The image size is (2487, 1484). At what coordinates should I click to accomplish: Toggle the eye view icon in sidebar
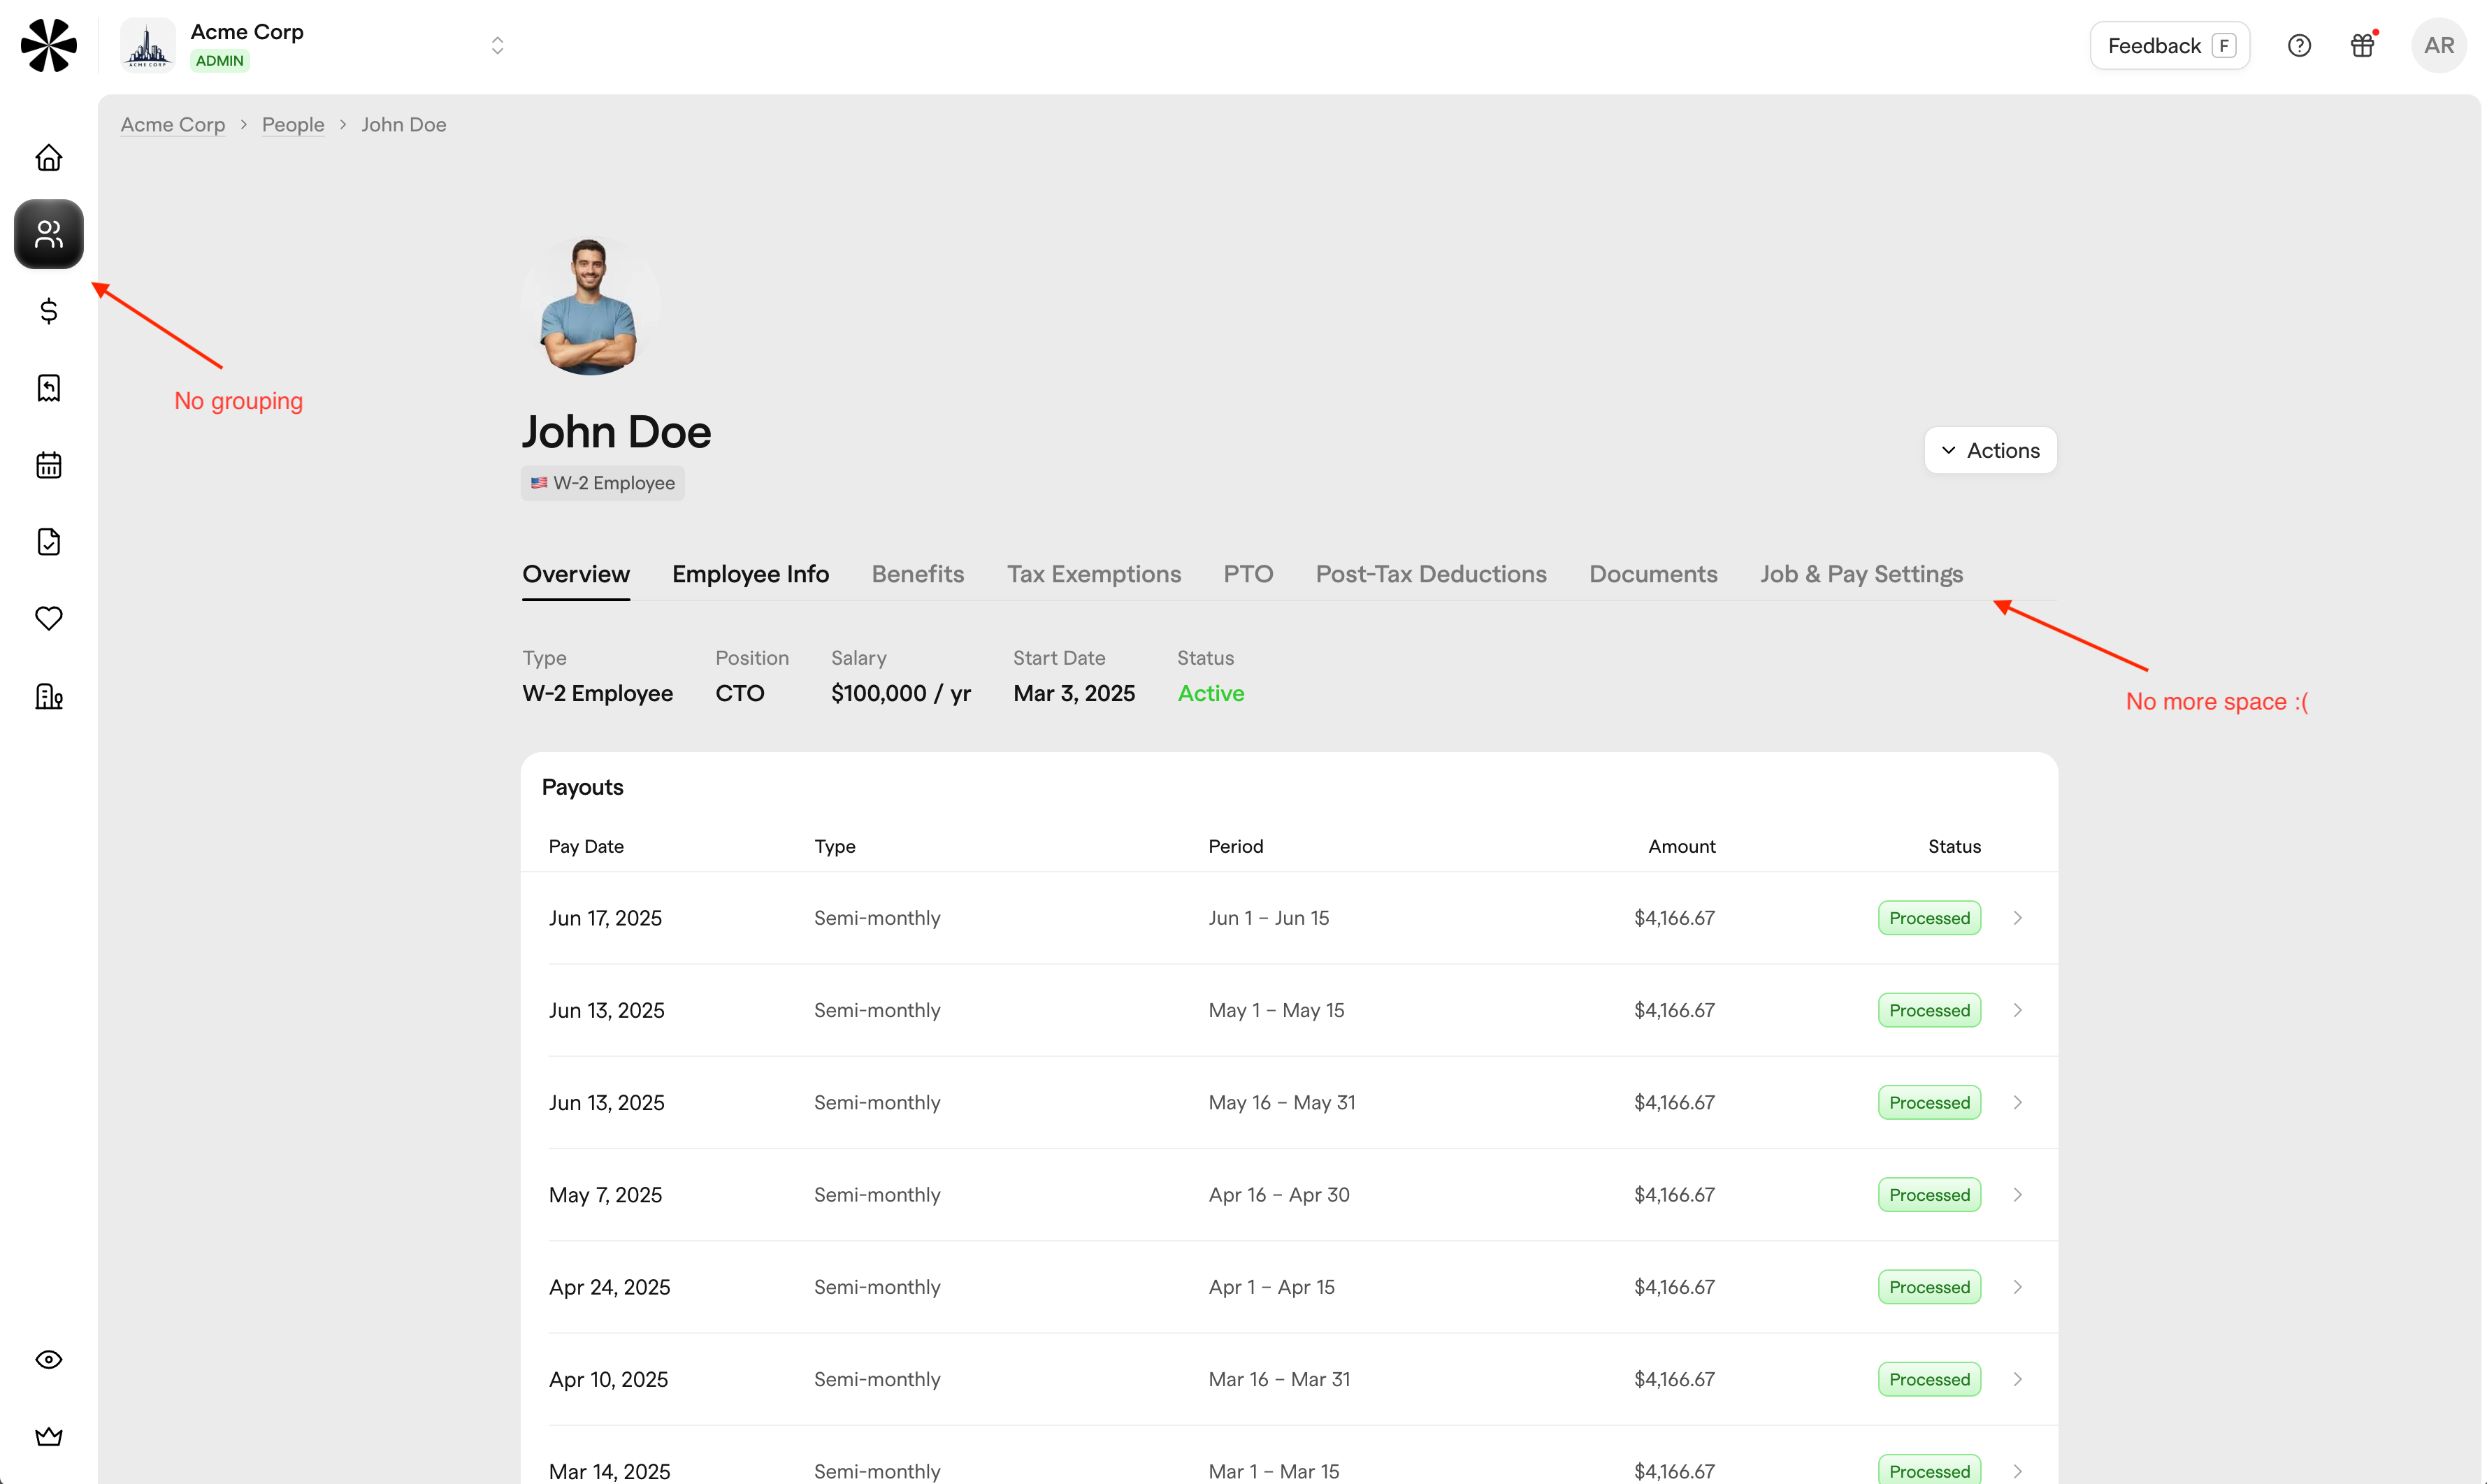(48, 1360)
